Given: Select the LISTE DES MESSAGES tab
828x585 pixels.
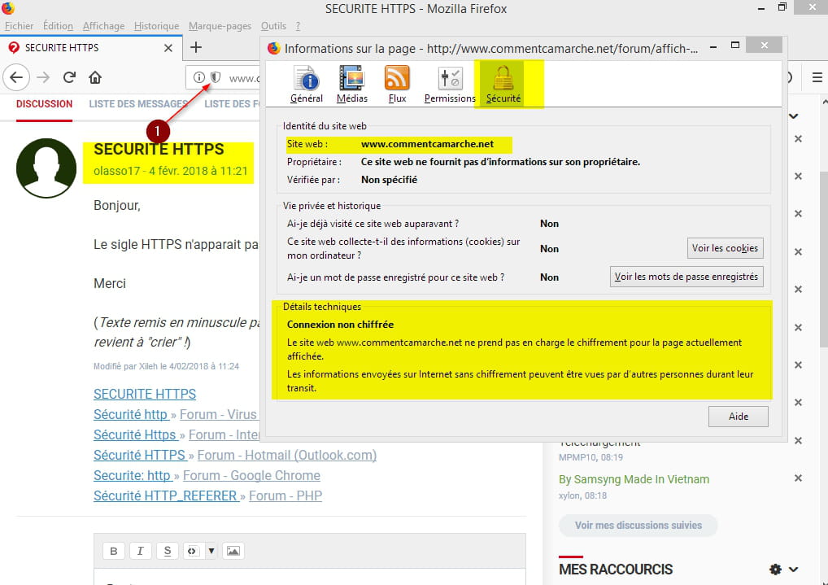Looking at the screenshot, I should coord(138,104).
